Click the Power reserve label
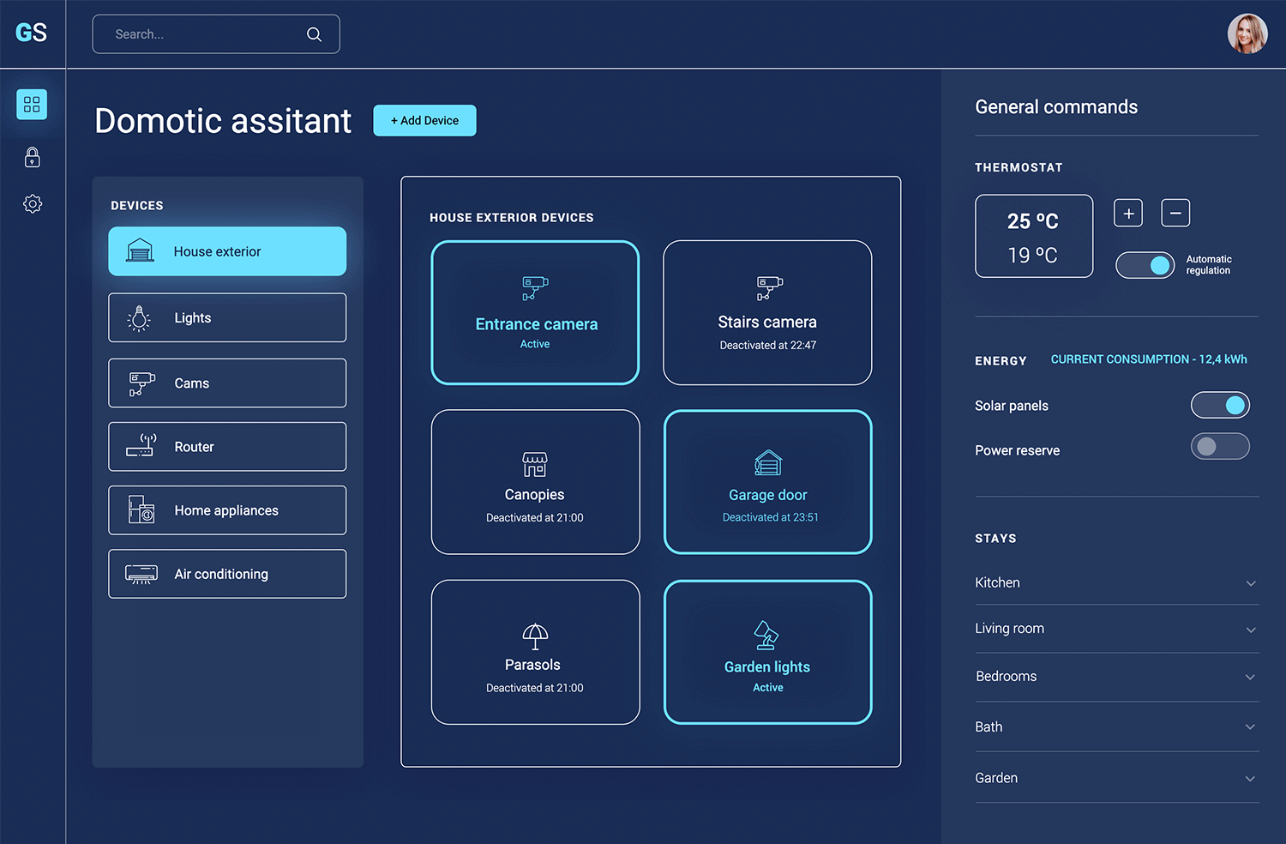 tap(1018, 450)
